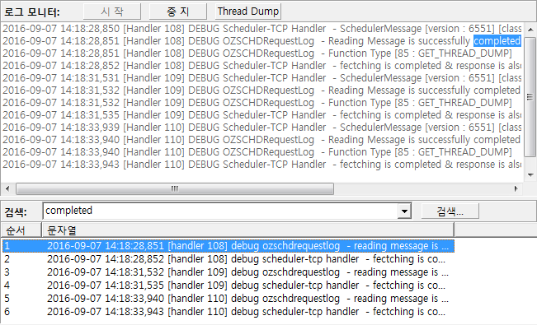Click the highlighted word 'completed' in log

click(x=497, y=41)
